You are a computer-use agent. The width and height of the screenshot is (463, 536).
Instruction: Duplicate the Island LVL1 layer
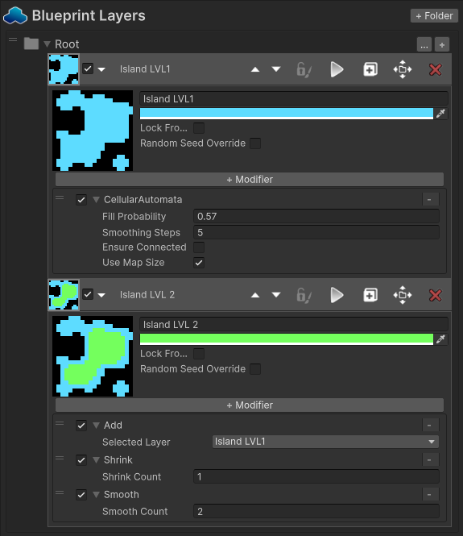[370, 69]
